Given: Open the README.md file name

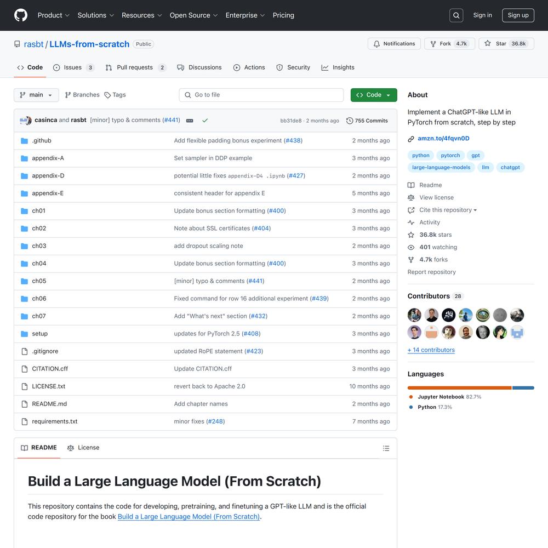Looking at the screenshot, I should coord(49,404).
